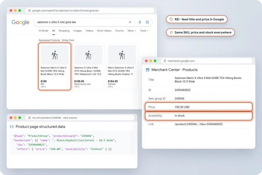Viewport: 262px width, 175px height.
Task: Open Google Lens image search icon
Action: click(147, 22)
